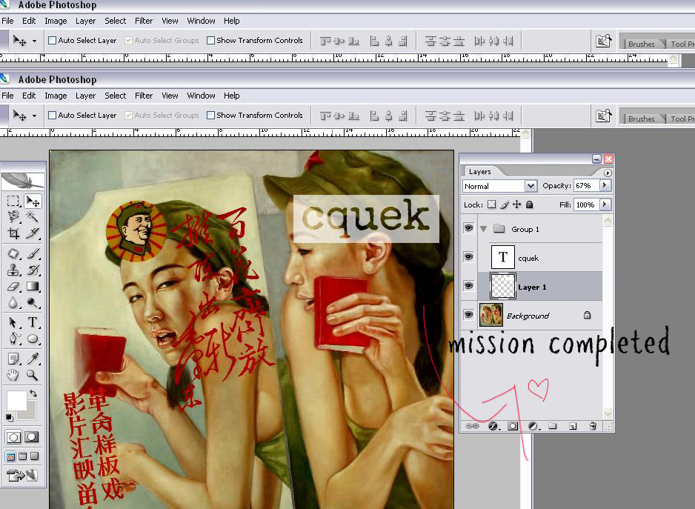Open the add layer style menu
This screenshot has height=509, width=695.
tap(493, 426)
